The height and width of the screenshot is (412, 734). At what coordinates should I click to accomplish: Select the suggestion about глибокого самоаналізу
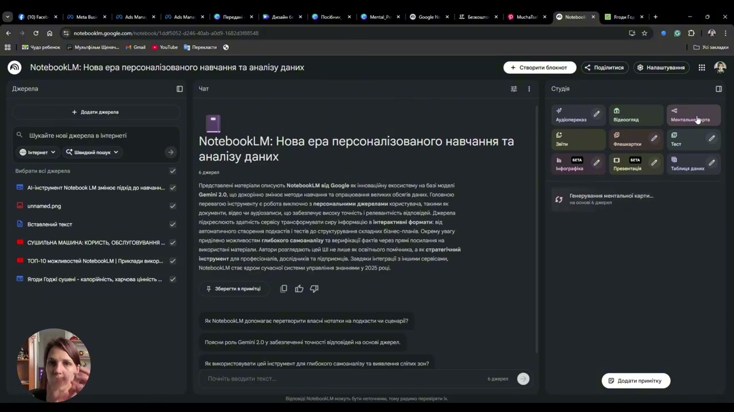click(x=317, y=363)
